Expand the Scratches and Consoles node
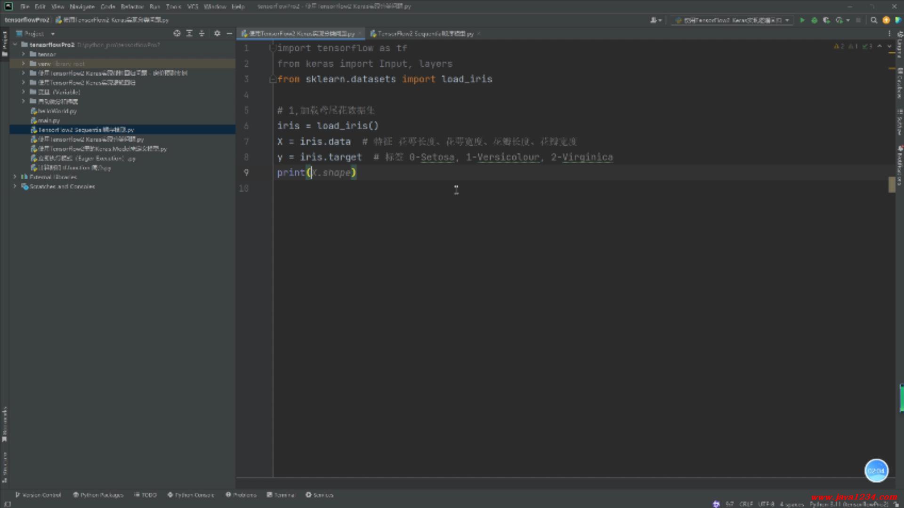Viewport: 904px width, 508px height. (x=15, y=186)
